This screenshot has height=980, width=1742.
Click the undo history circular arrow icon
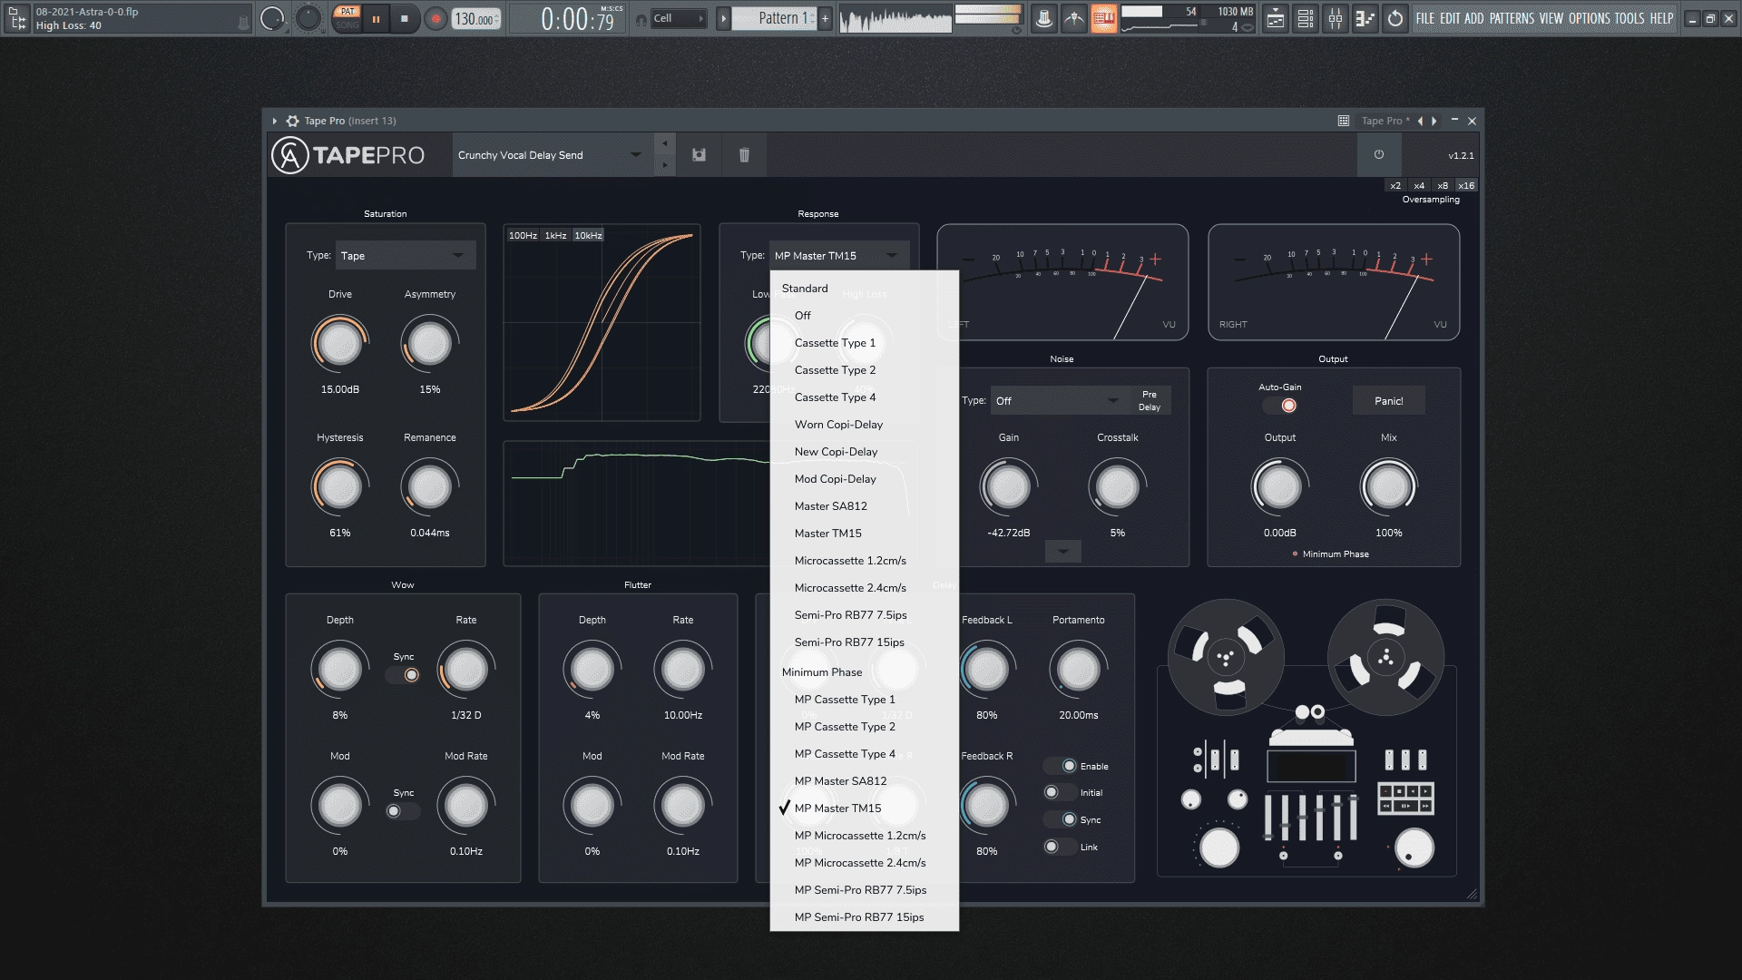(1395, 18)
